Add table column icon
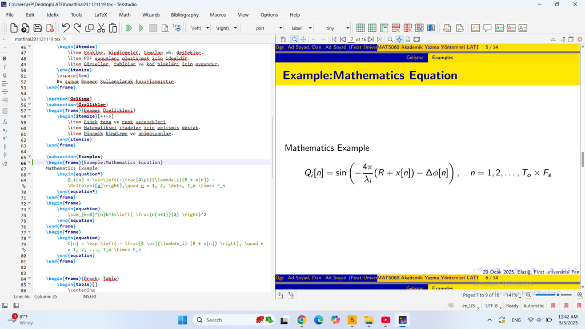Screen dimensions: 585x329 click(372, 28)
